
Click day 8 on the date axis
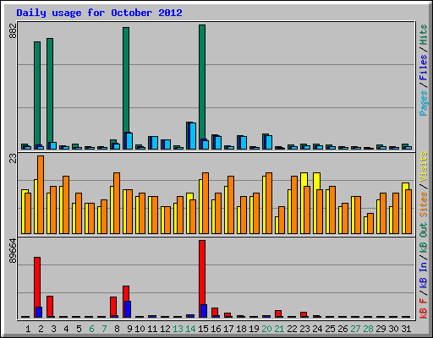click(x=117, y=329)
